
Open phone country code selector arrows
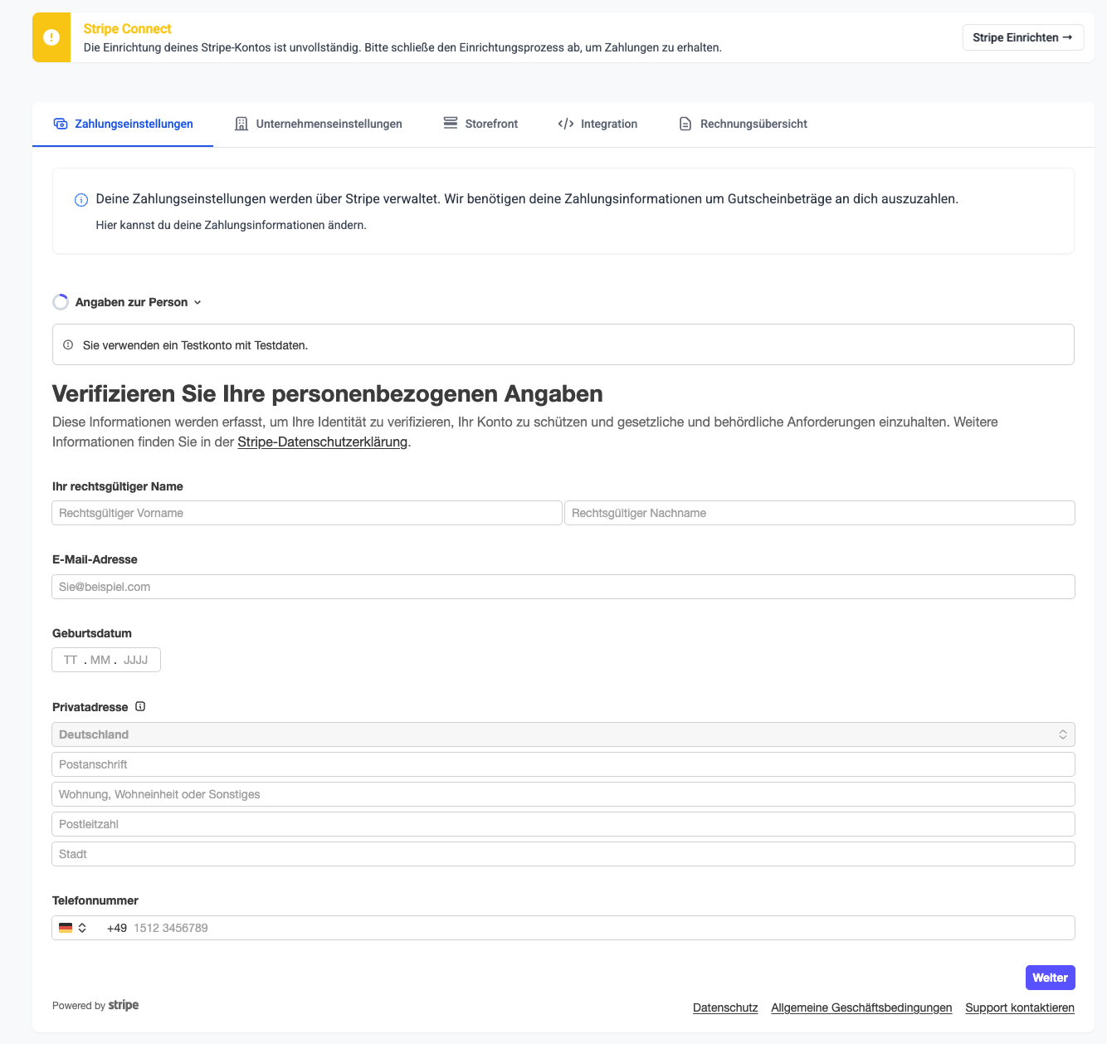(x=82, y=928)
